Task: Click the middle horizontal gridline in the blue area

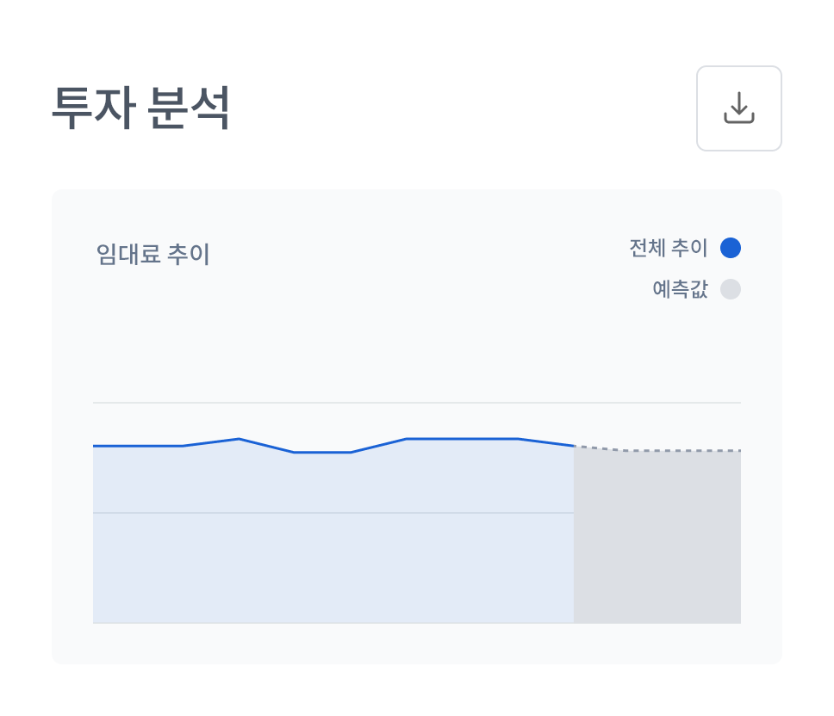Action: 333,513
